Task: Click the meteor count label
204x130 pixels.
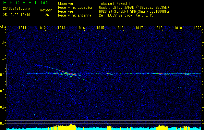Action: [46, 10]
